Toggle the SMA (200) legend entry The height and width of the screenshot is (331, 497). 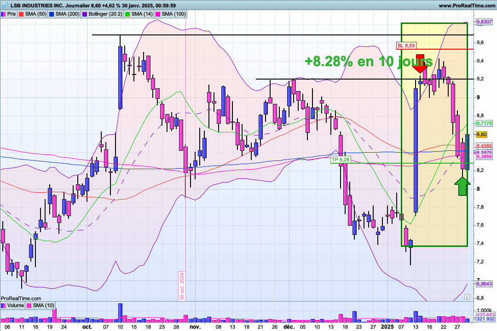point(64,14)
